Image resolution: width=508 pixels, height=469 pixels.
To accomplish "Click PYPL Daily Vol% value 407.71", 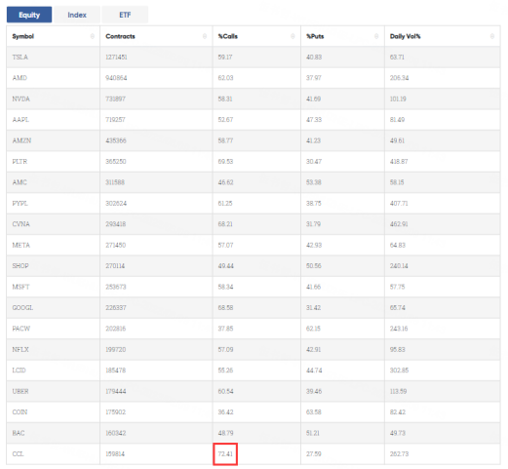I will click(399, 204).
